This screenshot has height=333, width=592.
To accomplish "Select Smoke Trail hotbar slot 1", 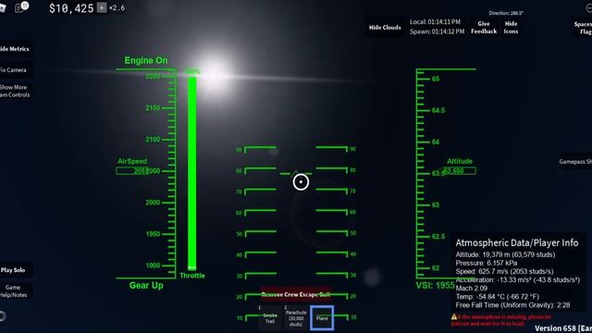I will [269, 318].
